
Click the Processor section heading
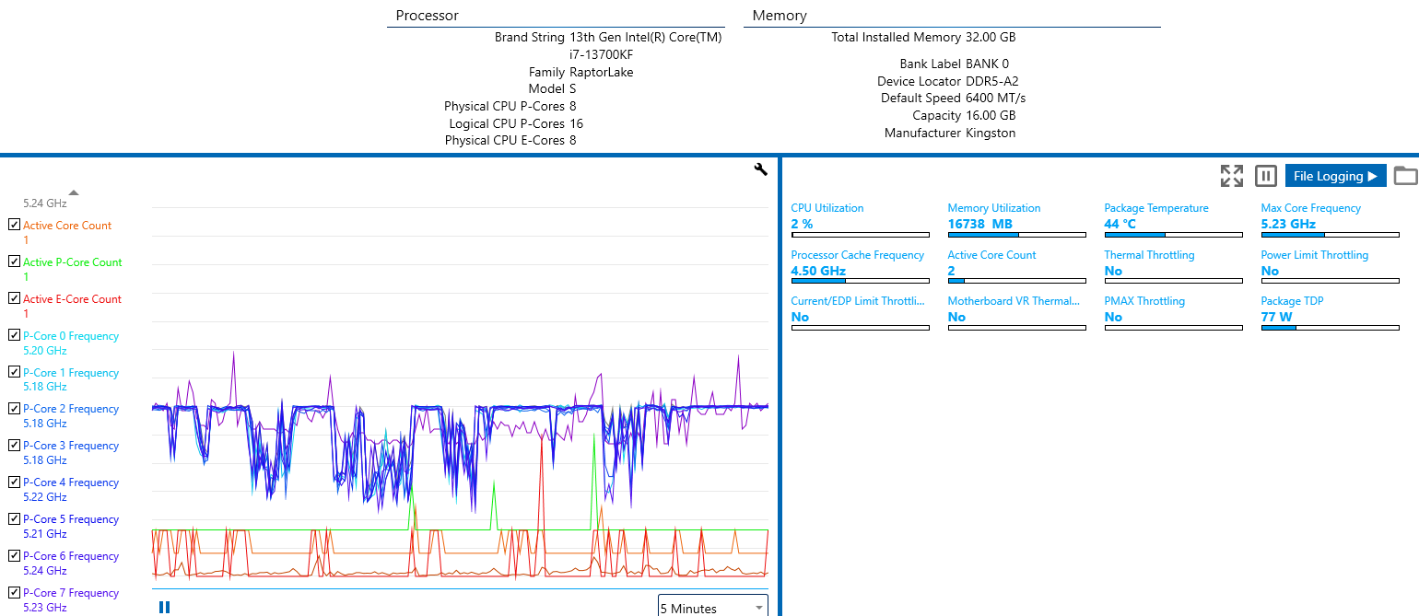click(427, 16)
